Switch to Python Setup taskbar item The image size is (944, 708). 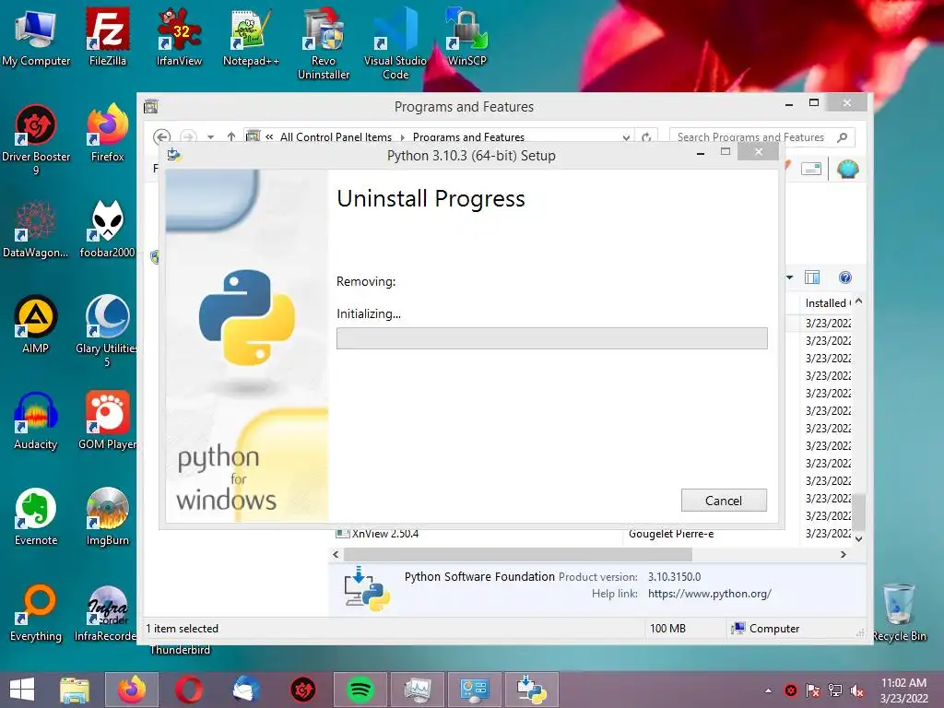point(532,690)
